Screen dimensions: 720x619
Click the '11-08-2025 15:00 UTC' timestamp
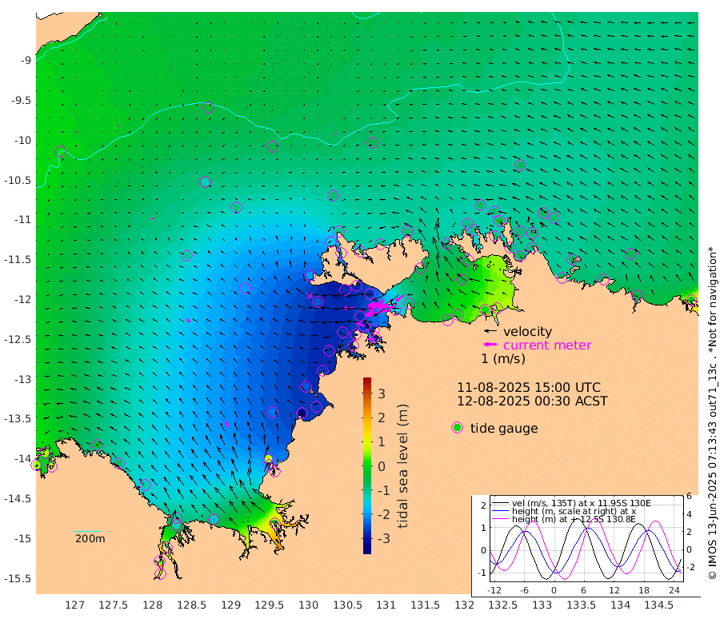coord(529,387)
